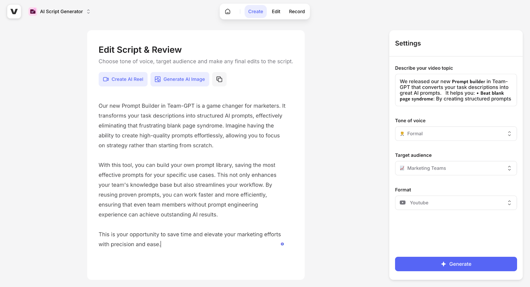Open the Format dropdown showing Youtube
The image size is (530, 287).
456,203
